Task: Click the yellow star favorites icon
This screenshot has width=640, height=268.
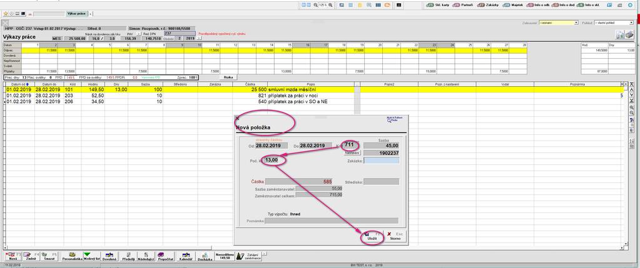Action: click(5, 14)
